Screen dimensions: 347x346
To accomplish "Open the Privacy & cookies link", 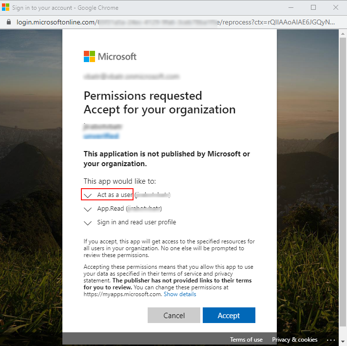I will click(294, 339).
